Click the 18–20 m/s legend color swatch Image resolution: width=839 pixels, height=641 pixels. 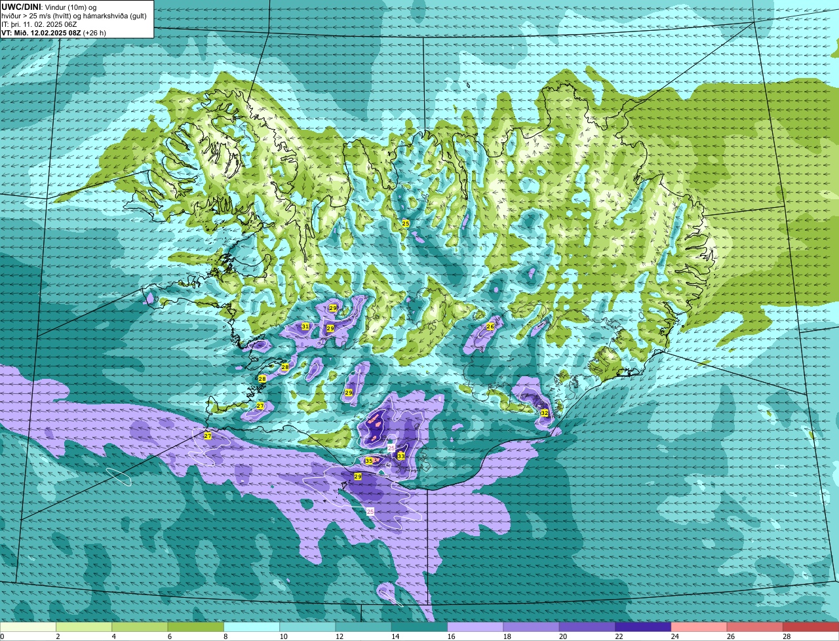point(532,627)
